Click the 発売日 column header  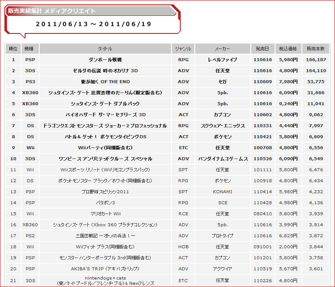click(x=263, y=49)
